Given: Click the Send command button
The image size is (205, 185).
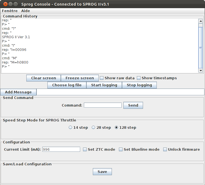Looking at the screenshot, I should point(133,105).
